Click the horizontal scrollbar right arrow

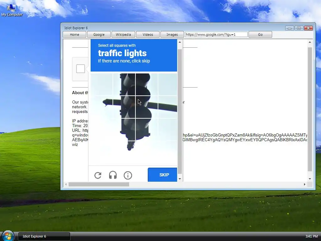click(x=305, y=184)
